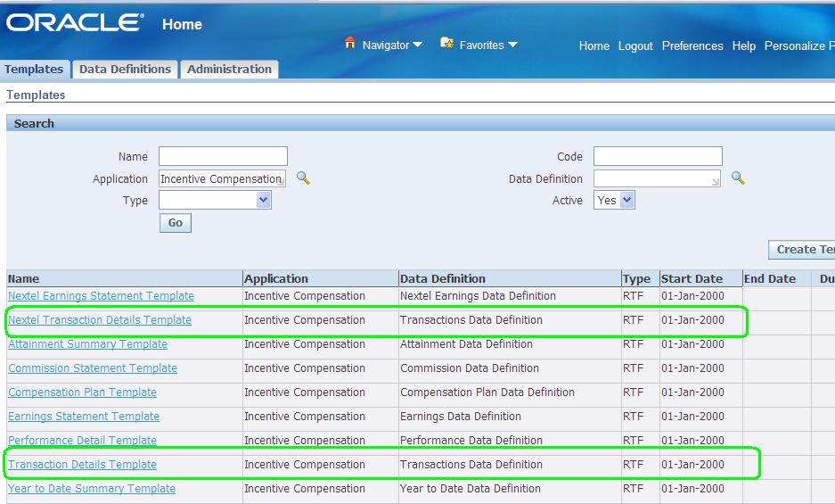The width and height of the screenshot is (835, 504).
Task: Switch to the Data Definitions tab
Action: pos(125,70)
